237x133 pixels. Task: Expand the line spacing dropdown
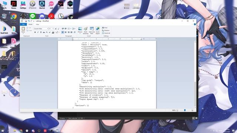pyautogui.click(x=75, y=29)
